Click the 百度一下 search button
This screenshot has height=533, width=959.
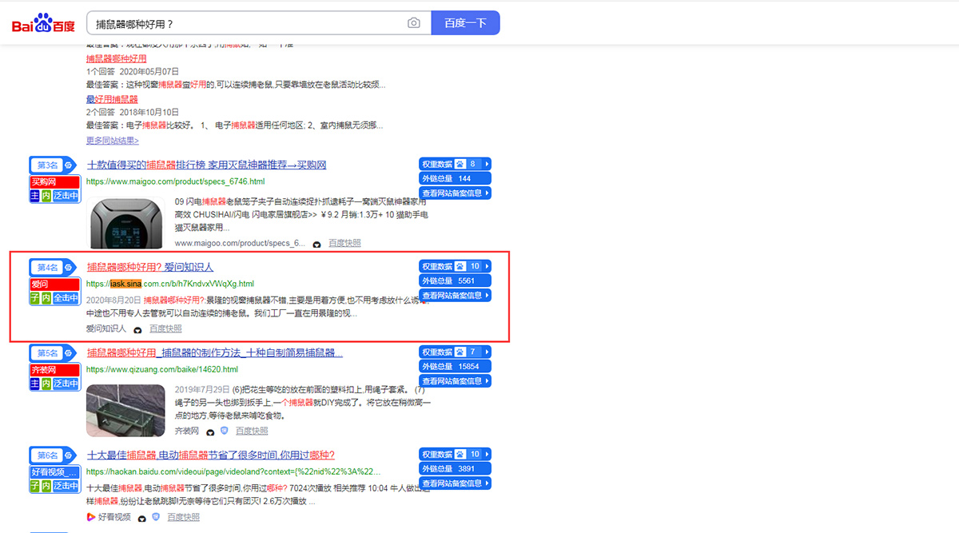click(466, 22)
